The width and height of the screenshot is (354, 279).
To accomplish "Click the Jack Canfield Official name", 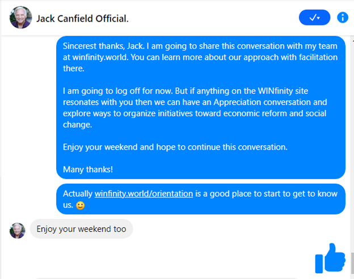I will click(82, 19).
